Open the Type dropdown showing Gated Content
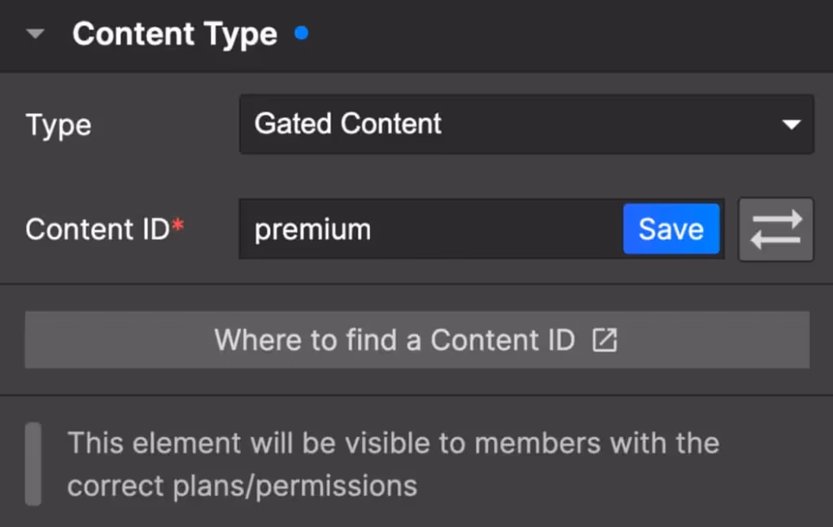 [526, 124]
